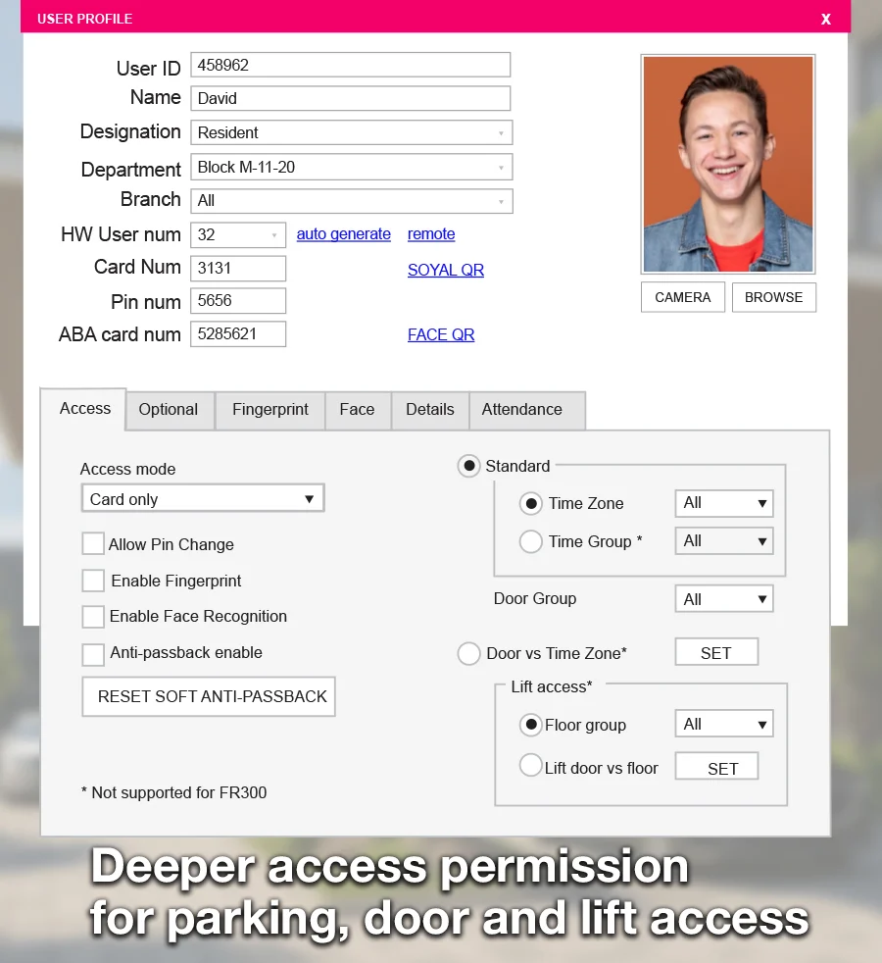The width and height of the screenshot is (882, 963).
Task: Click SET for Door vs Time Zone
Action: (716, 652)
